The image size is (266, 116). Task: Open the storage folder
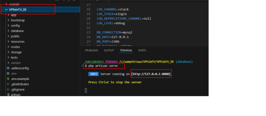(x=16, y=52)
